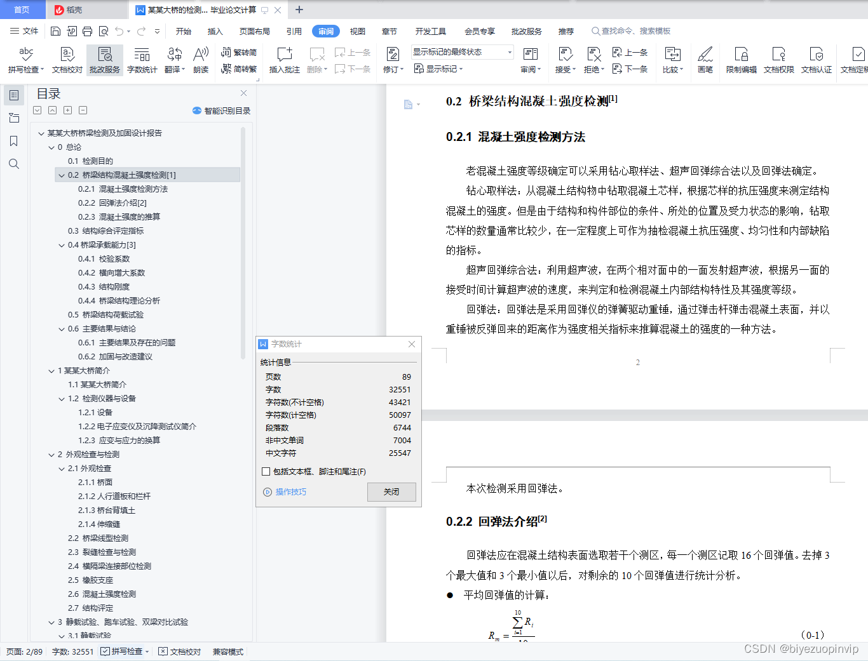Open the 修订 track changes tool
This screenshot has height=661, width=868.
393,60
